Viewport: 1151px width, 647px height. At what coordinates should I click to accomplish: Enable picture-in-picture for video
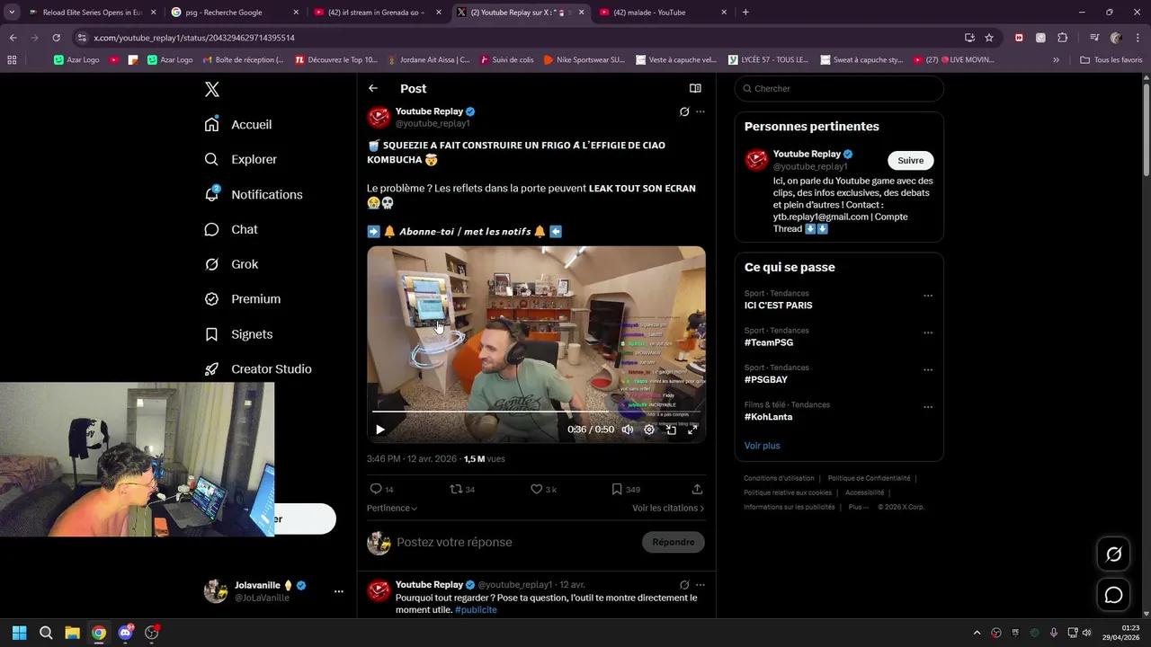point(671,430)
